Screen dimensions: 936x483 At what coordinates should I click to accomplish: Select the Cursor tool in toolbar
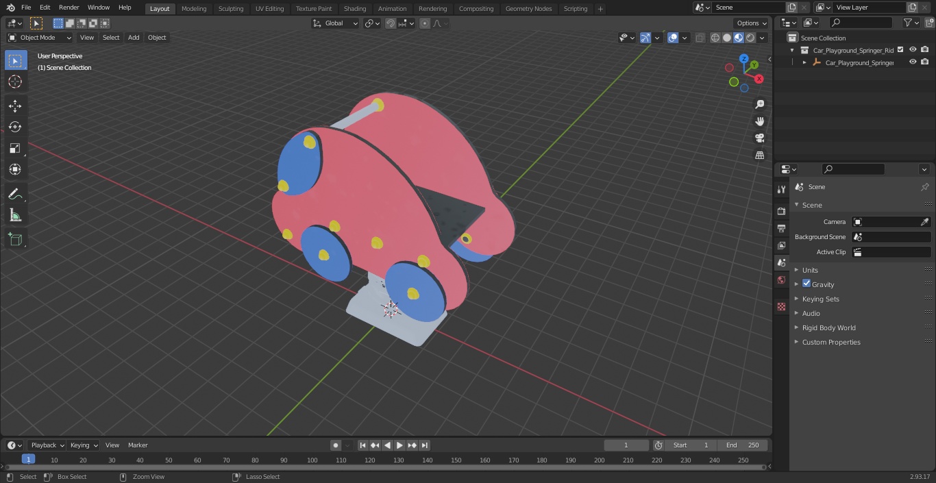click(x=15, y=82)
